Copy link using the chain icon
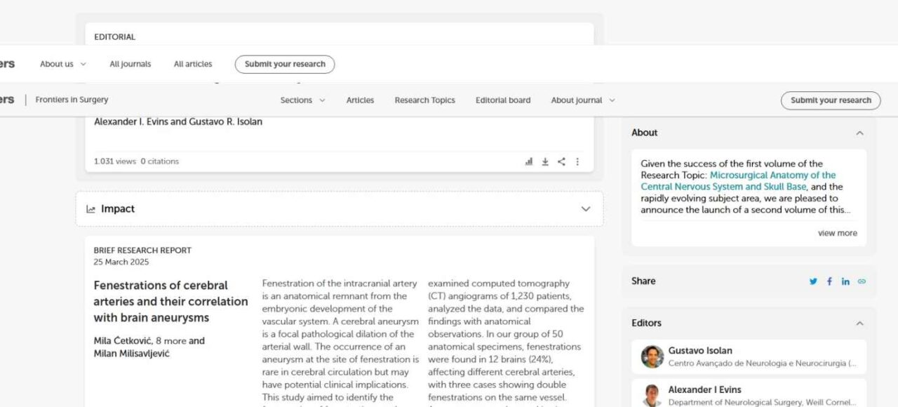Image resolution: width=898 pixels, height=407 pixels. (862, 281)
